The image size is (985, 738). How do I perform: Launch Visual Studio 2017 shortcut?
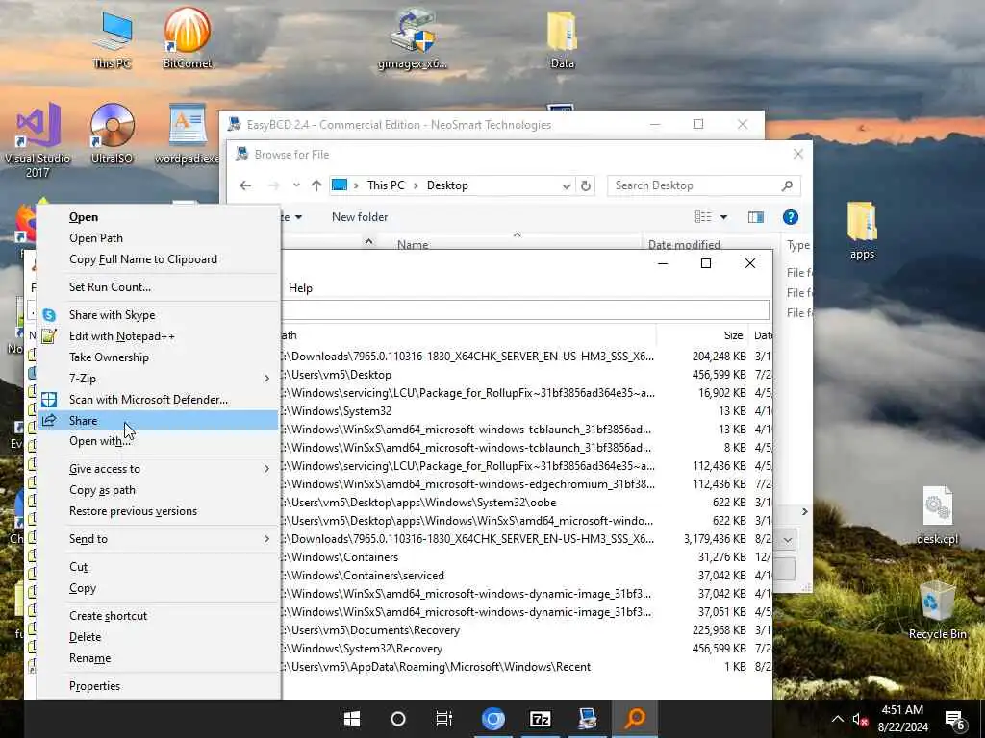[x=38, y=140]
